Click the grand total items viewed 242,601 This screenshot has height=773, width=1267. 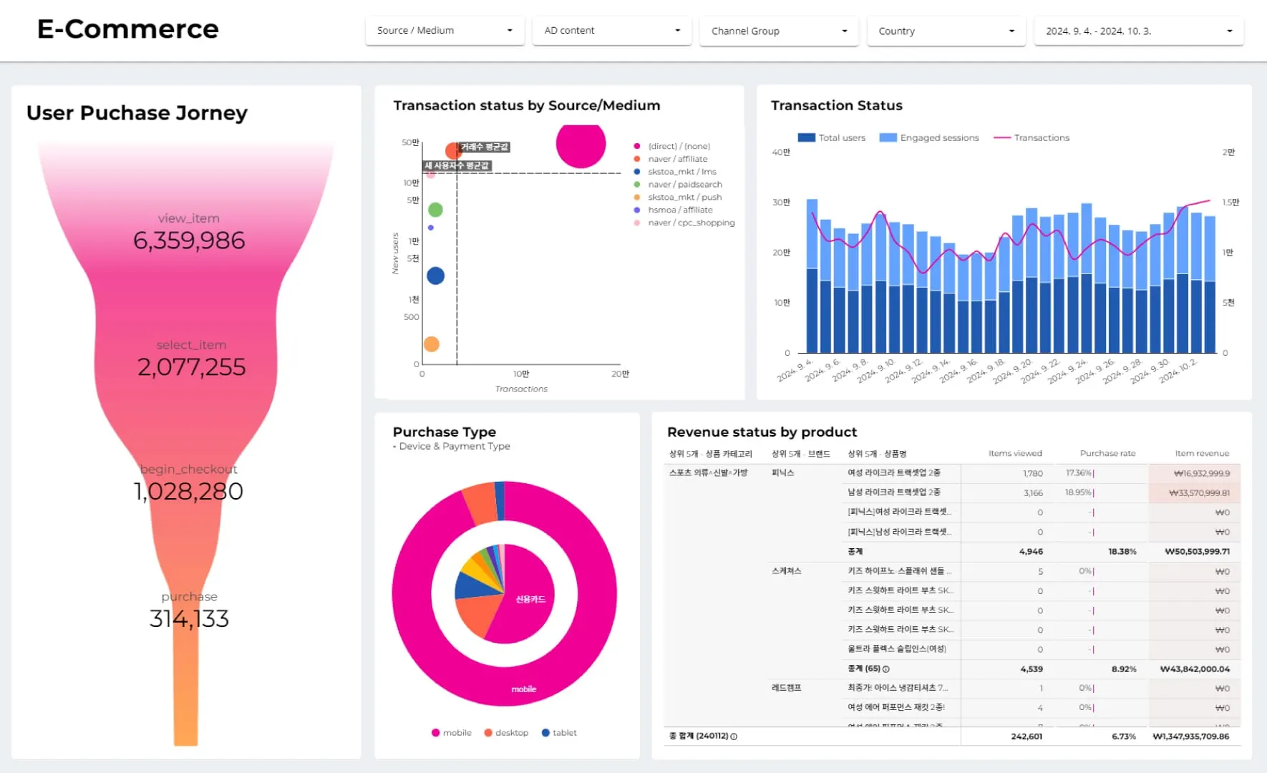click(1026, 736)
